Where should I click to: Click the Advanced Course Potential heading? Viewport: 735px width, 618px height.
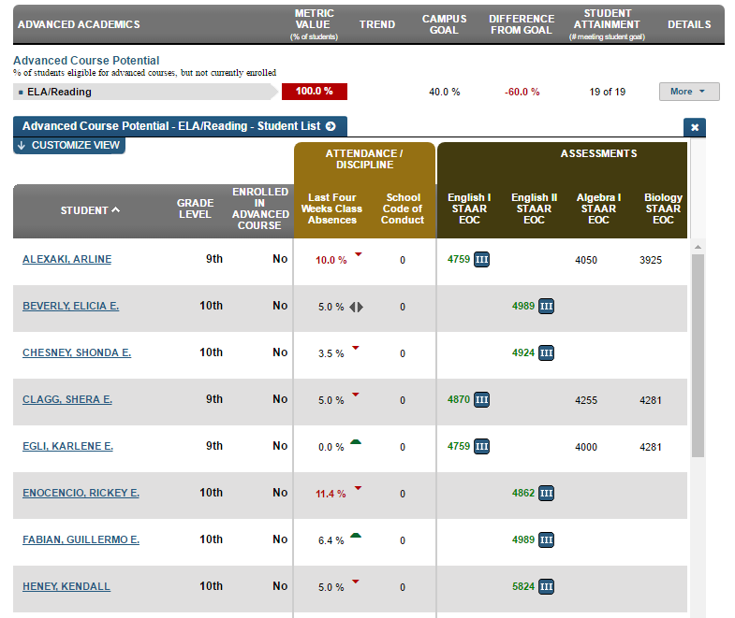pyautogui.click(x=86, y=61)
